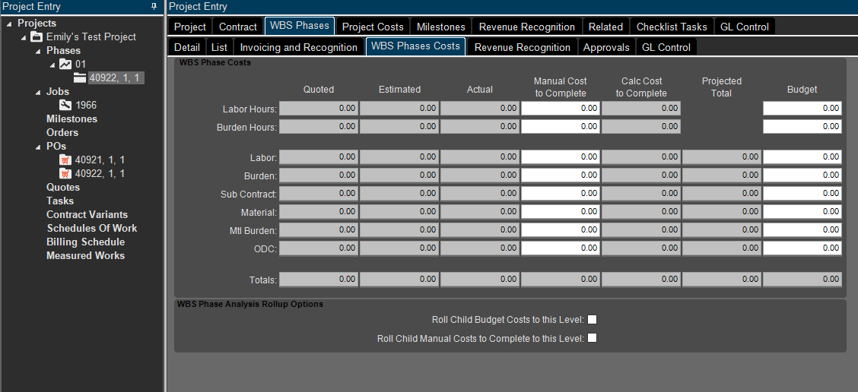The image size is (858, 392).
Task: Collapse the Emily's Test Project node
Action: pos(23,37)
